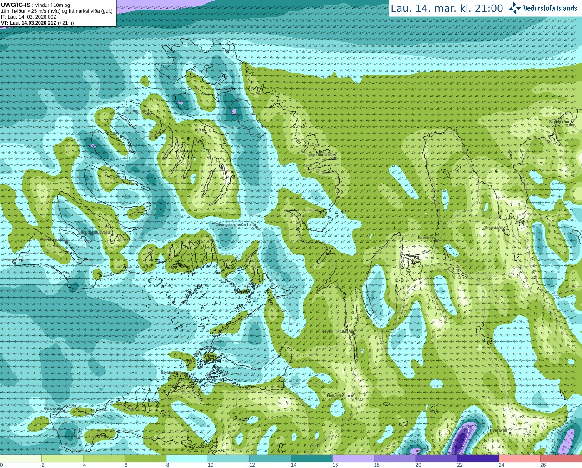The image size is (582, 468).
Task: Pick the 4–6 m/s legend color
Action: [104, 458]
